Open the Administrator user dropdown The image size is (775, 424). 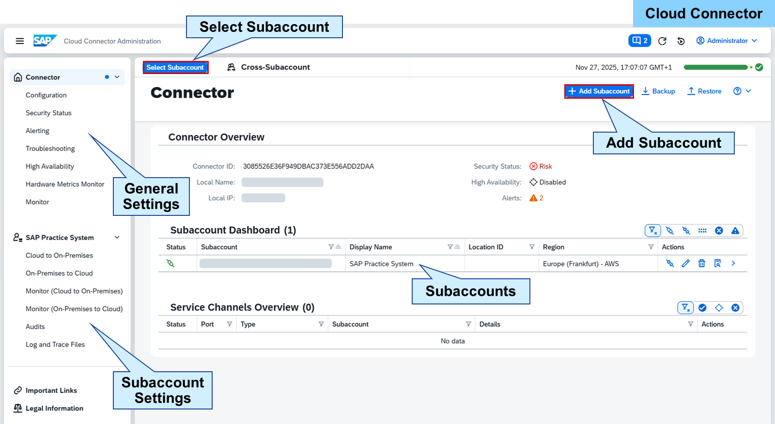click(727, 41)
